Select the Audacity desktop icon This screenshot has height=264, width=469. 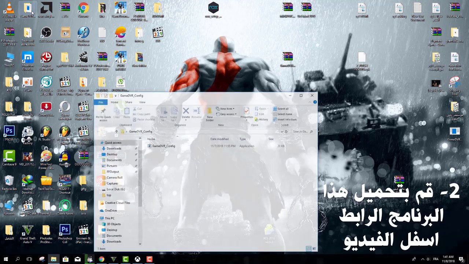[x=65, y=158]
